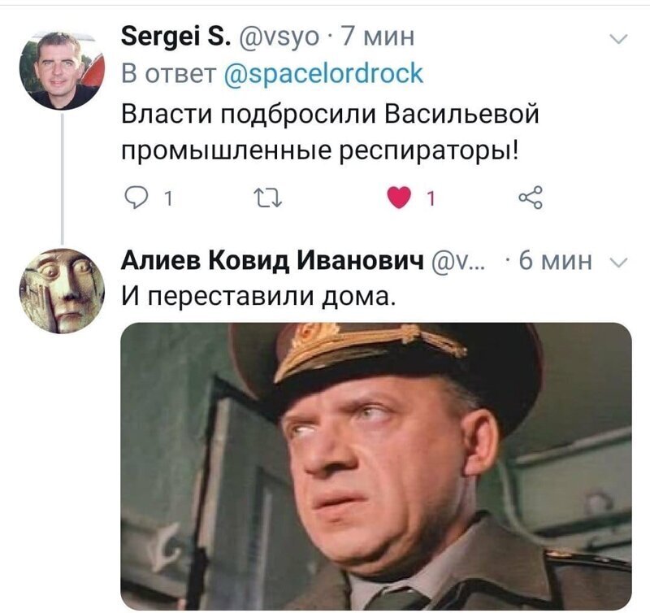Expand the chevron menu on Sergei S. tweet
This screenshot has width=650, height=613.
point(619,39)
